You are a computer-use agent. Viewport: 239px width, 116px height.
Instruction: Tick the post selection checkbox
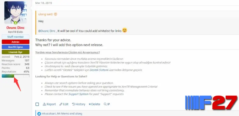[37, 104]
